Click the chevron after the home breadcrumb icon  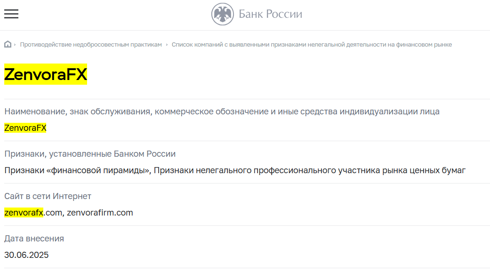[x=15, y=45]
